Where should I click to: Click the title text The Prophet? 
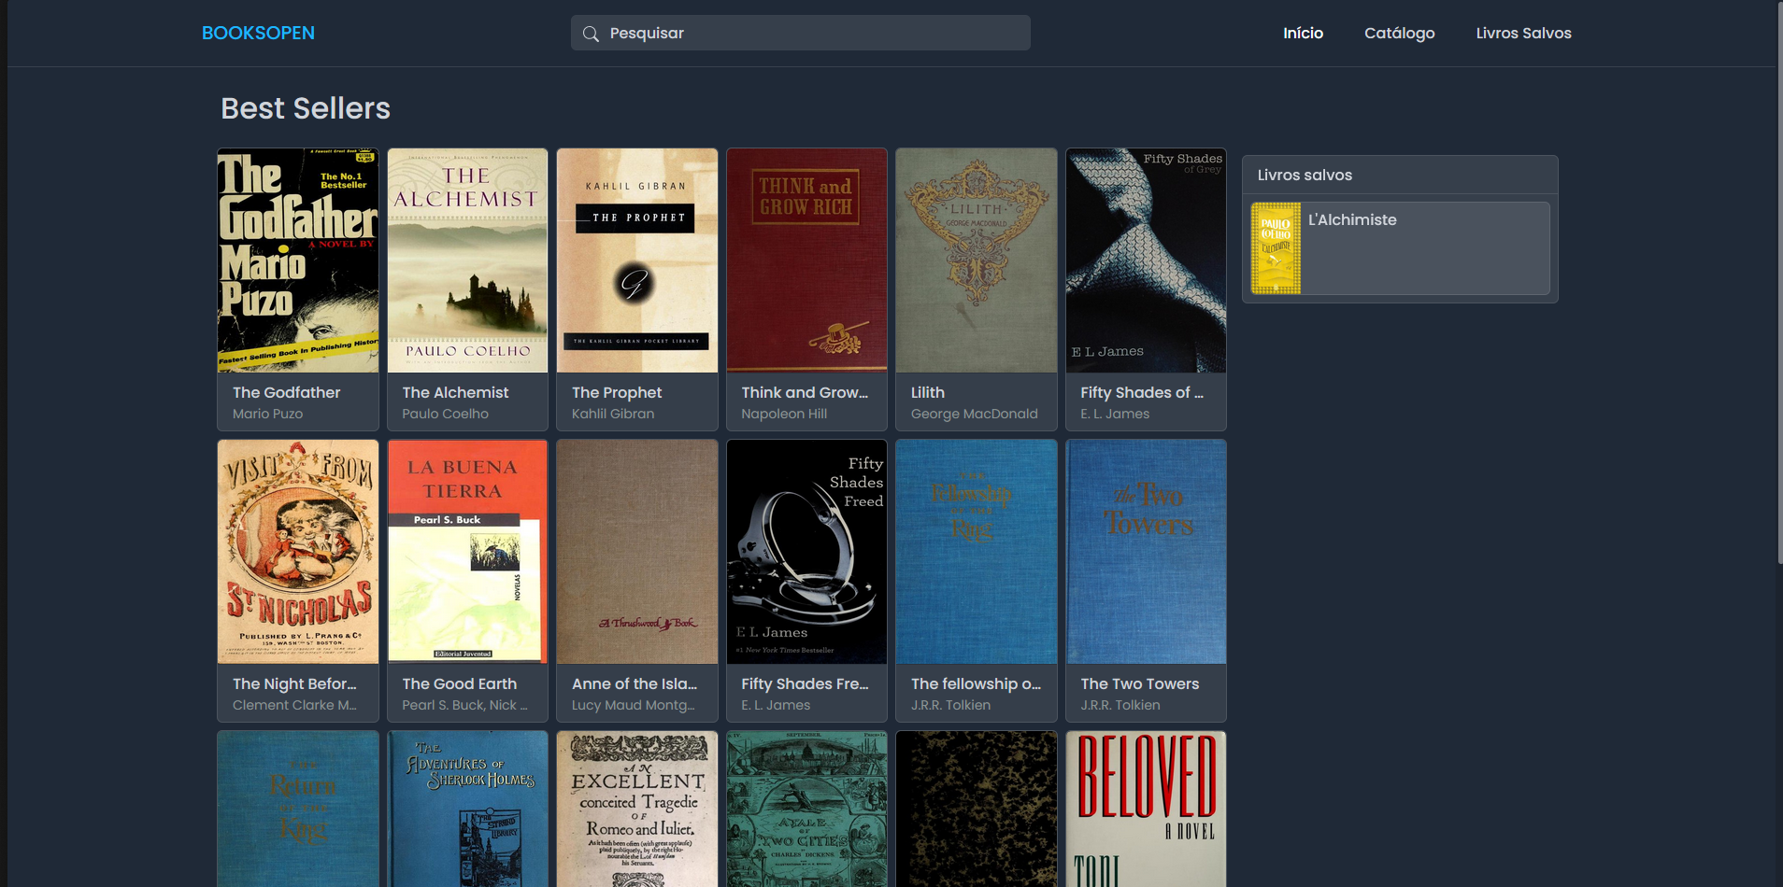617,393
